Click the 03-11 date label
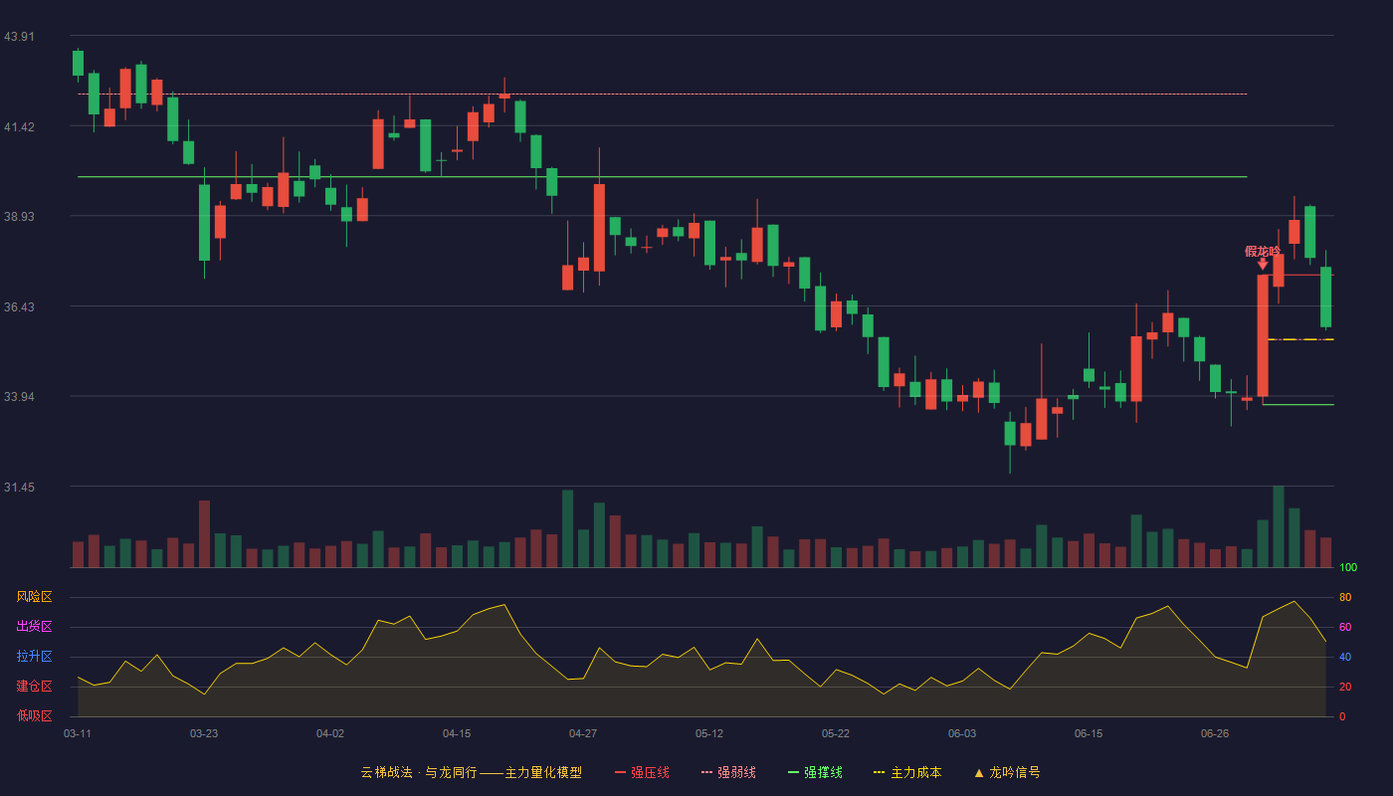1393x796 pixels. click(x=78, y=733)
